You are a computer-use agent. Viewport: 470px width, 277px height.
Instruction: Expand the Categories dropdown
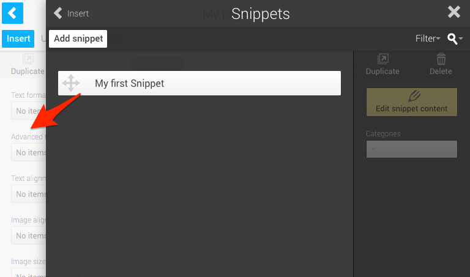[x=411, y=149]
